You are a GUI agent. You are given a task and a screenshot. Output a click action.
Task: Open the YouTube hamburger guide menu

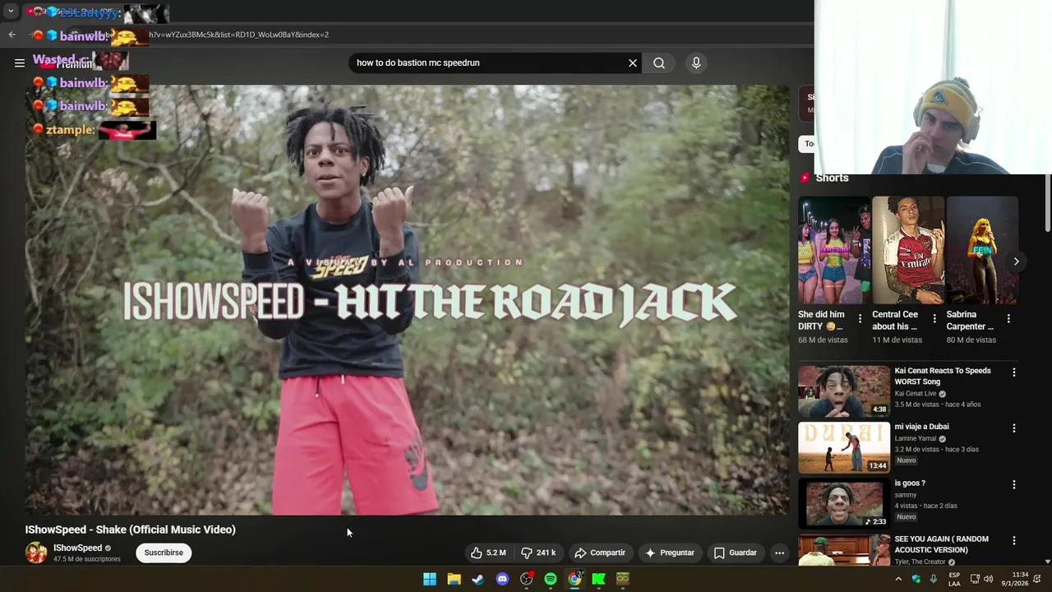(19, 62)
